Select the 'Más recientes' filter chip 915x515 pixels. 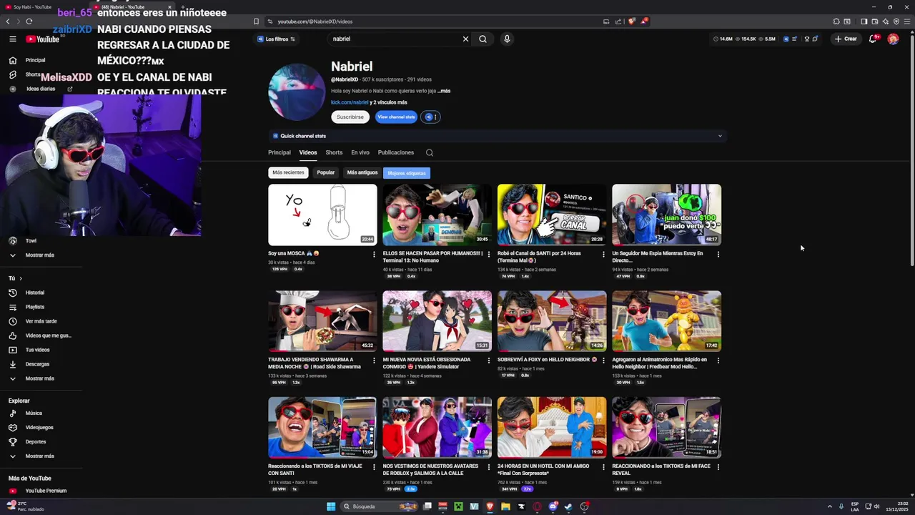click(x=288, y=172)
